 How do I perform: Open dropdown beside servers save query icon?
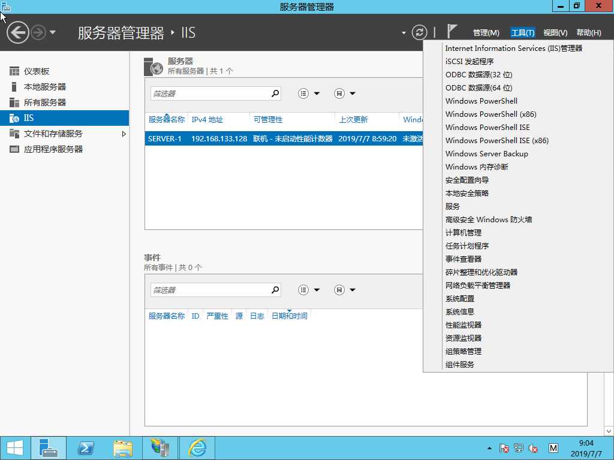click(353, 93)
